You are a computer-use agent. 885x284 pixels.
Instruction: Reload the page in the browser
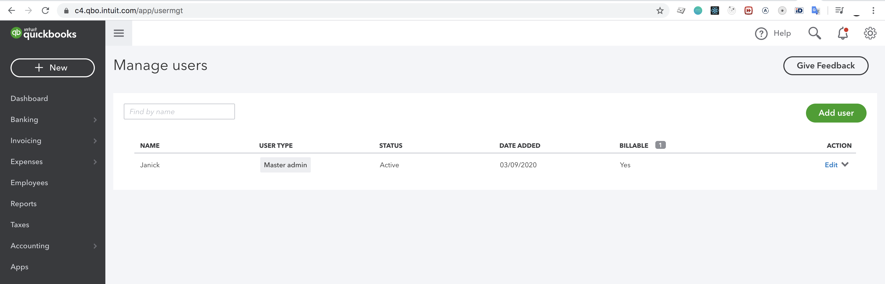45,11
